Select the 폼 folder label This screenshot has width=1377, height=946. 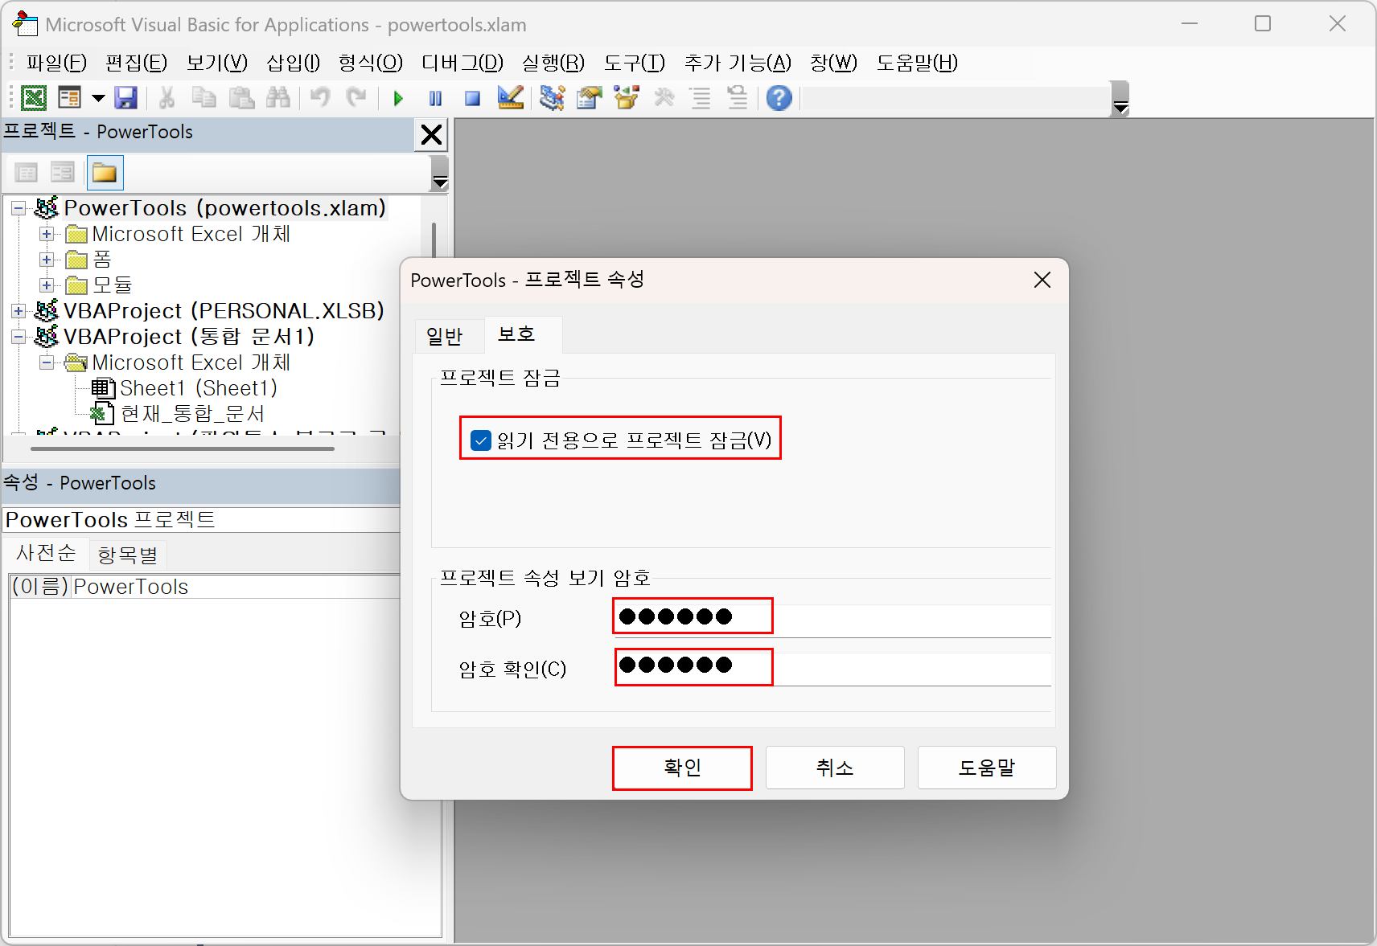pos(101,260)
